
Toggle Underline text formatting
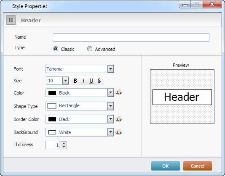tap(91, 81)
